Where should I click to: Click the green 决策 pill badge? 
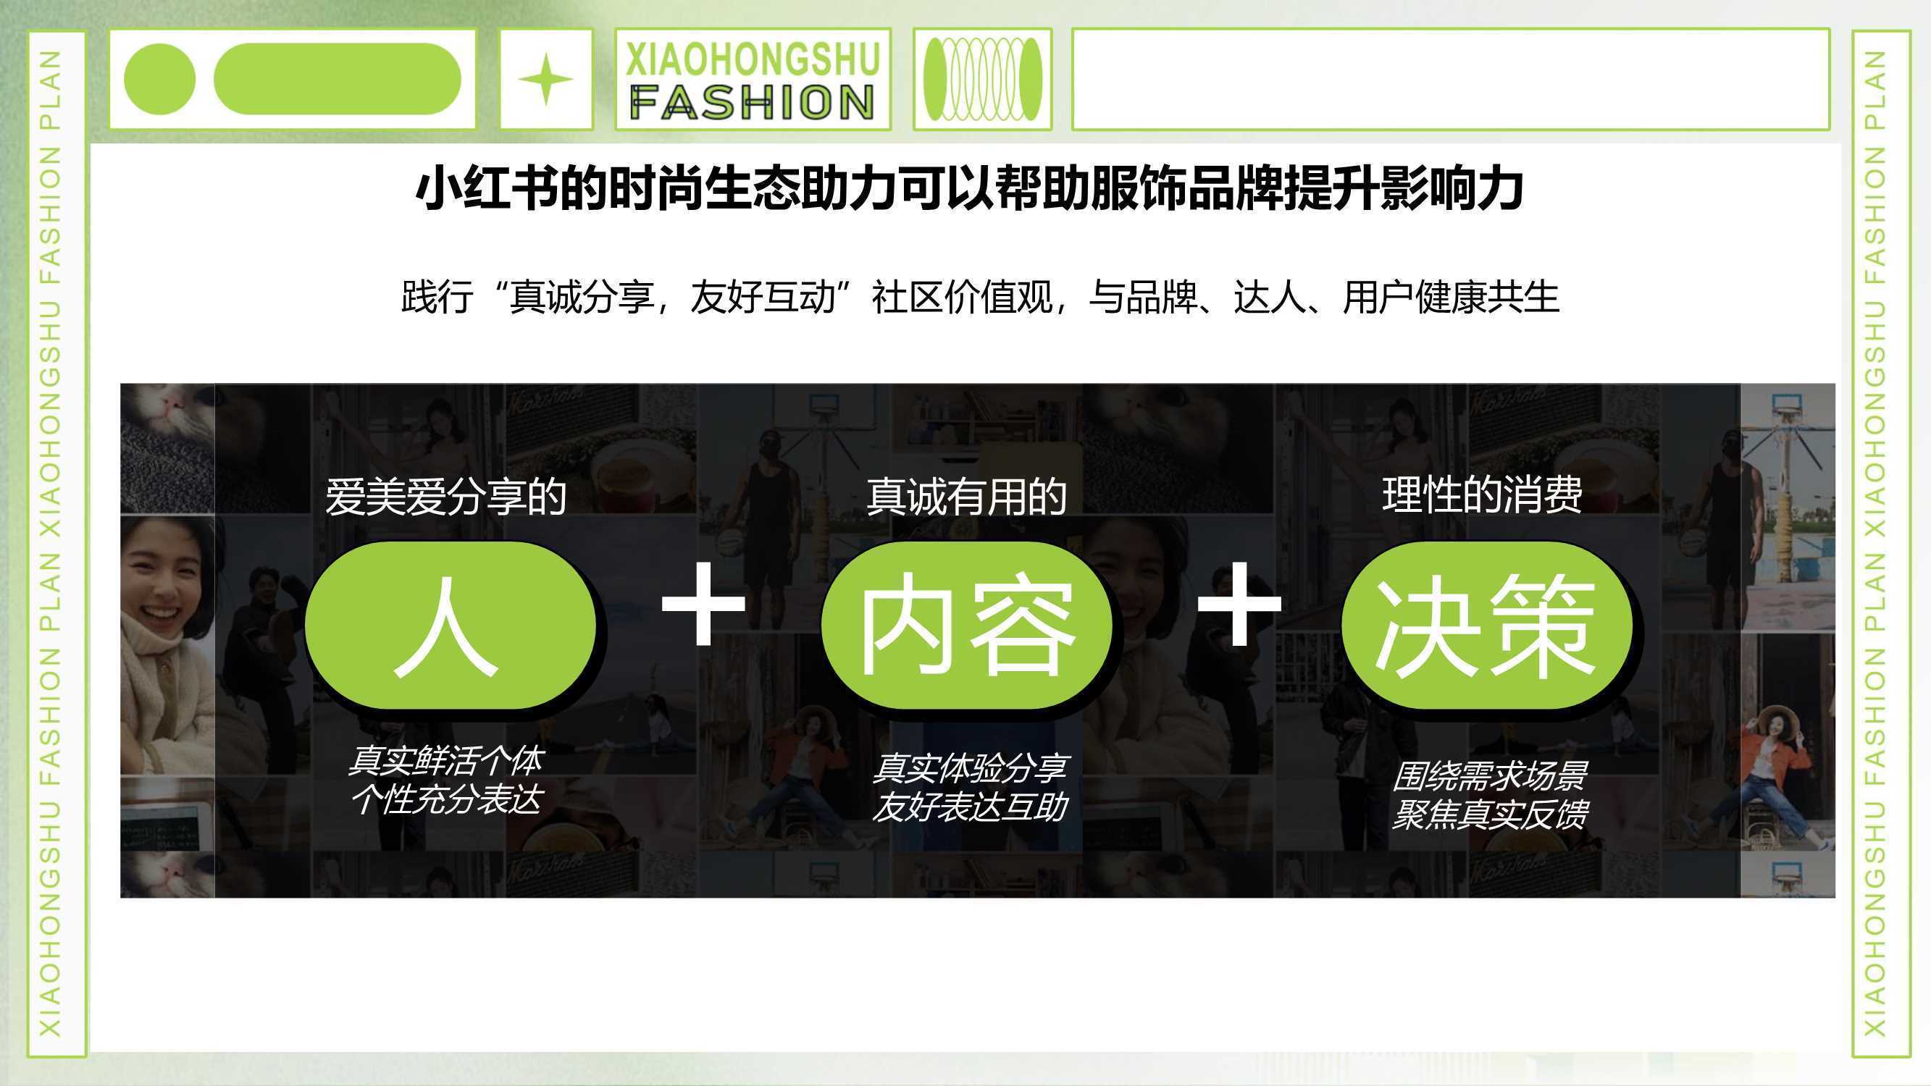point(1488,626)
